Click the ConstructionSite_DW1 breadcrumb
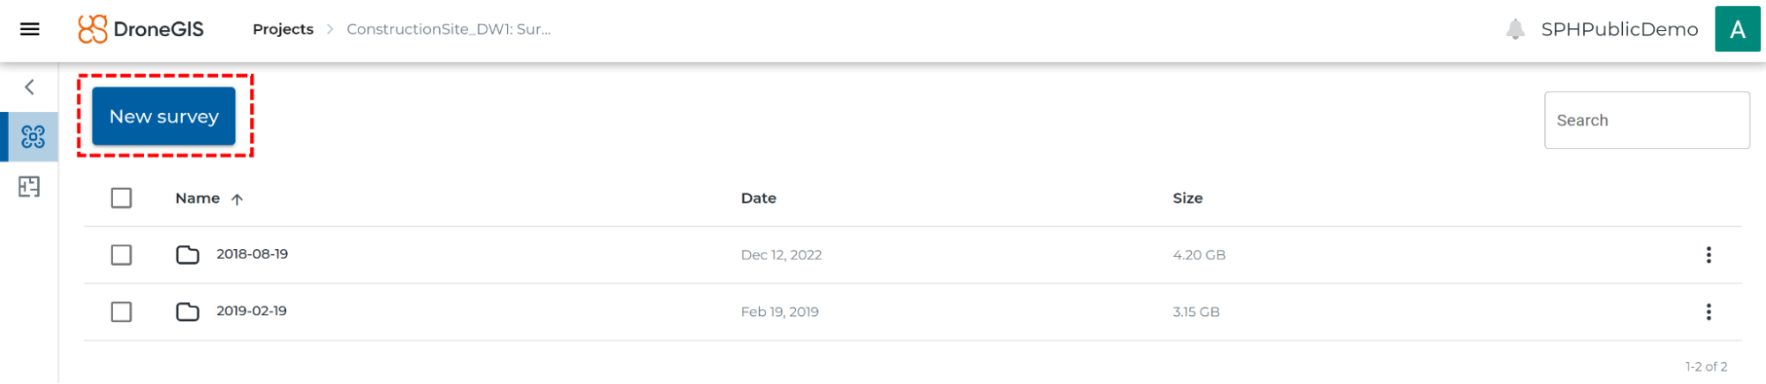 pyautogui.click(x=449, y=29)
